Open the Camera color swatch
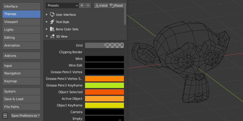Screen dimensions: 243x121 tap(104, 112)
